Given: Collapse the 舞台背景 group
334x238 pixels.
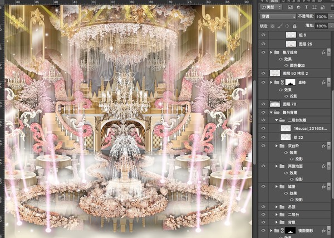Looking at the screenshot, I should [271, 112].
